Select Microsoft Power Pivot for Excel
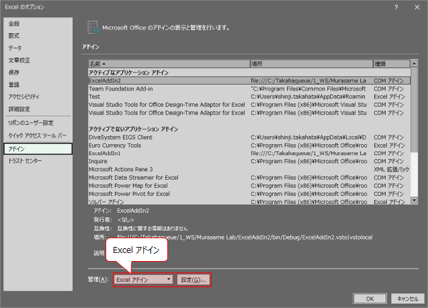The image size is (428, 308). click(249, 194)
